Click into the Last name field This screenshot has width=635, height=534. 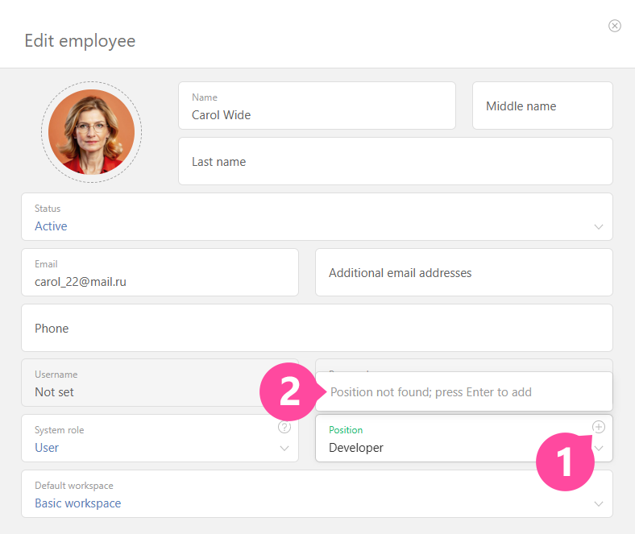tap(395, 162)
